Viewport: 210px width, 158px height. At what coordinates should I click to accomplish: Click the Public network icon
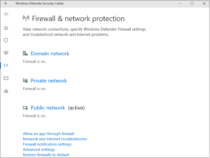click(25, 108)
